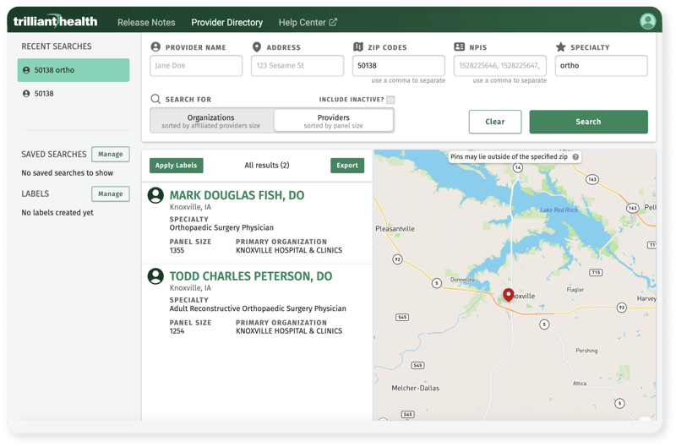Viewport: 676px width, 447px height.
Task: Open Provider Directory tab
Action: point(226,23)
